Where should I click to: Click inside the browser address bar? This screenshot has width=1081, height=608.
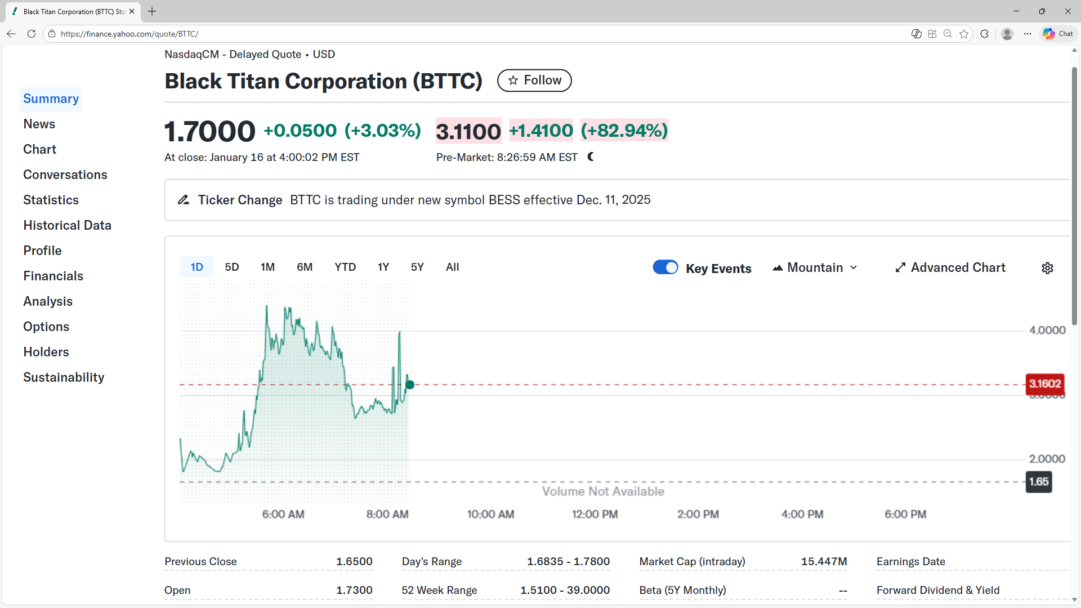click(x=225, y=34)
